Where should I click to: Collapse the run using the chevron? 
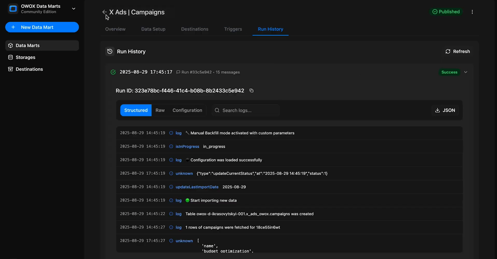[466, 72]
